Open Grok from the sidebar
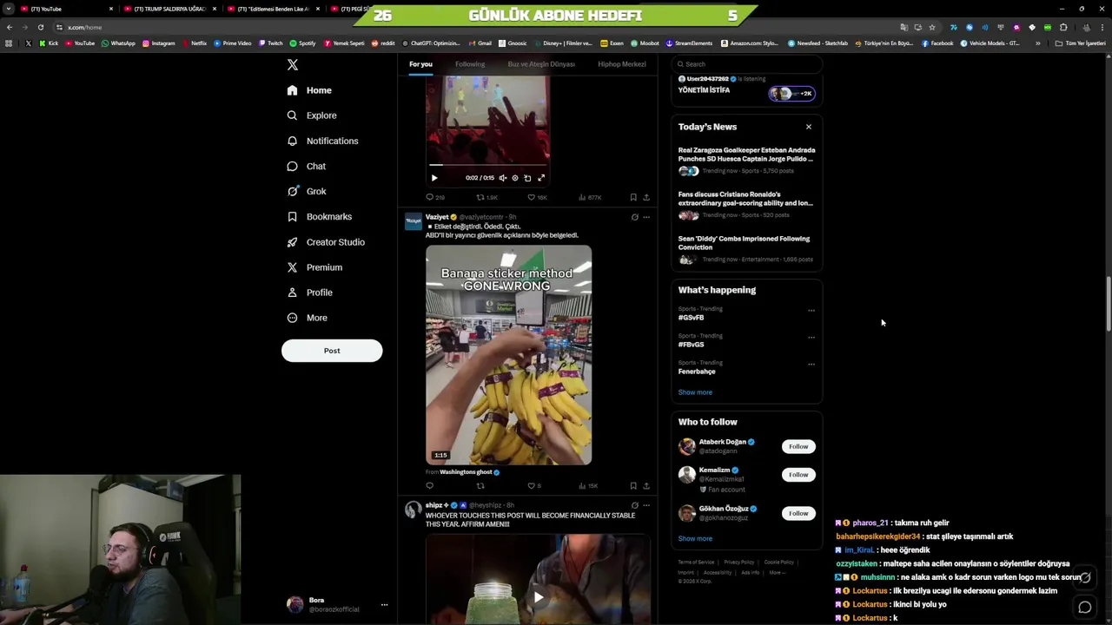Image resolution: width=1112 pixels, height=625 pixels. (307, 191)
